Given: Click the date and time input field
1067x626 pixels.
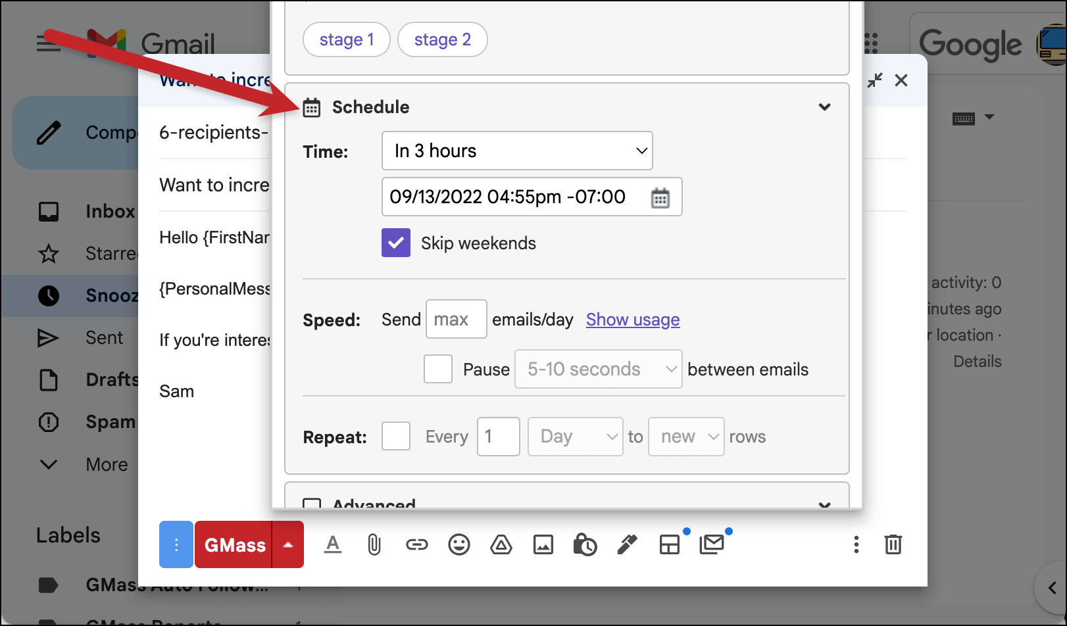Looking at the screenshot, I should [532, 197].
